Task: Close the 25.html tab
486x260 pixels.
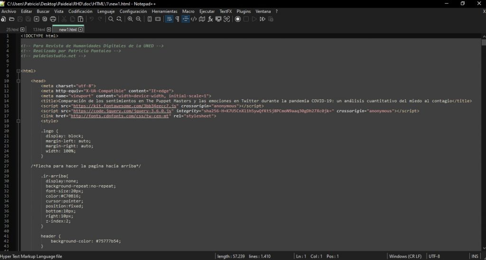Action: [x=22, y=30]
